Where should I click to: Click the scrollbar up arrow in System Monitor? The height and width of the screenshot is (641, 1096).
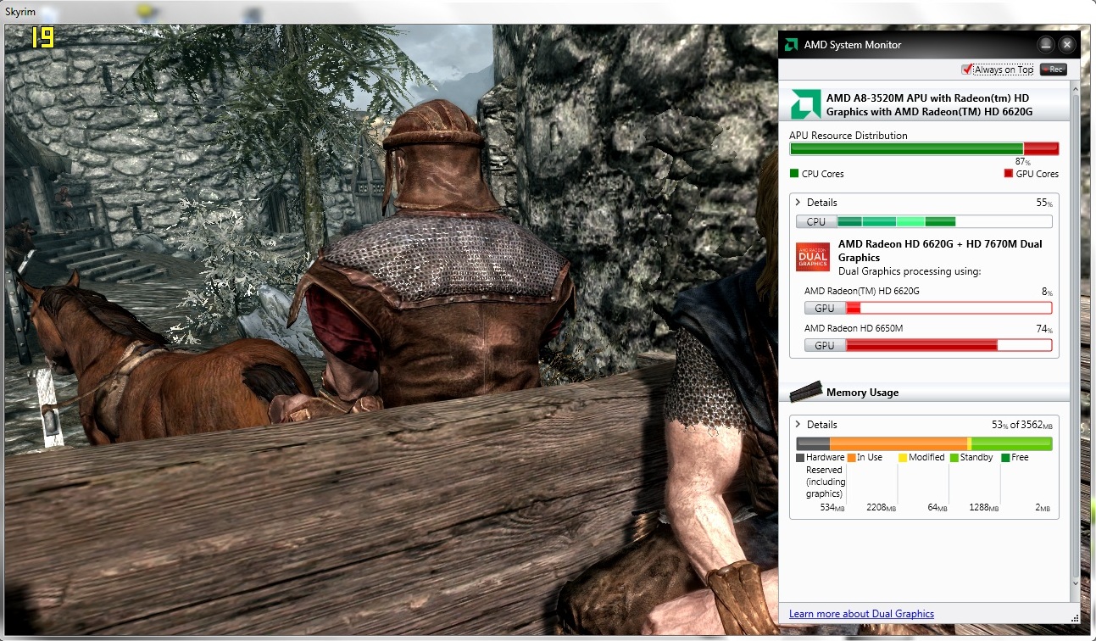1074,87
